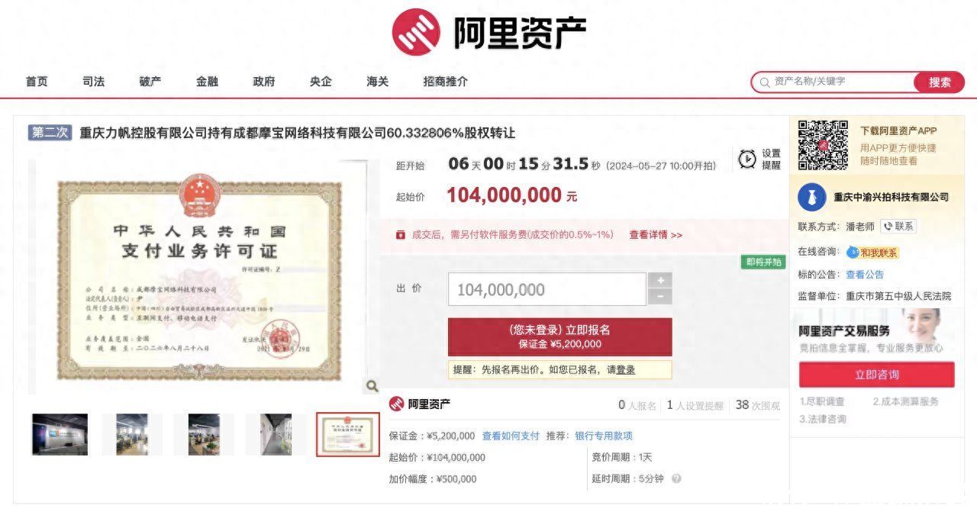
Task: Select the first office lobby thumbnail
Action: click(x=60, y=435)
